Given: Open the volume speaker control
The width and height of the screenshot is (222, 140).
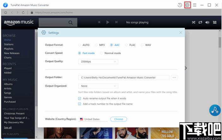Looking at the screenshot, I should [x=207, y=22].
